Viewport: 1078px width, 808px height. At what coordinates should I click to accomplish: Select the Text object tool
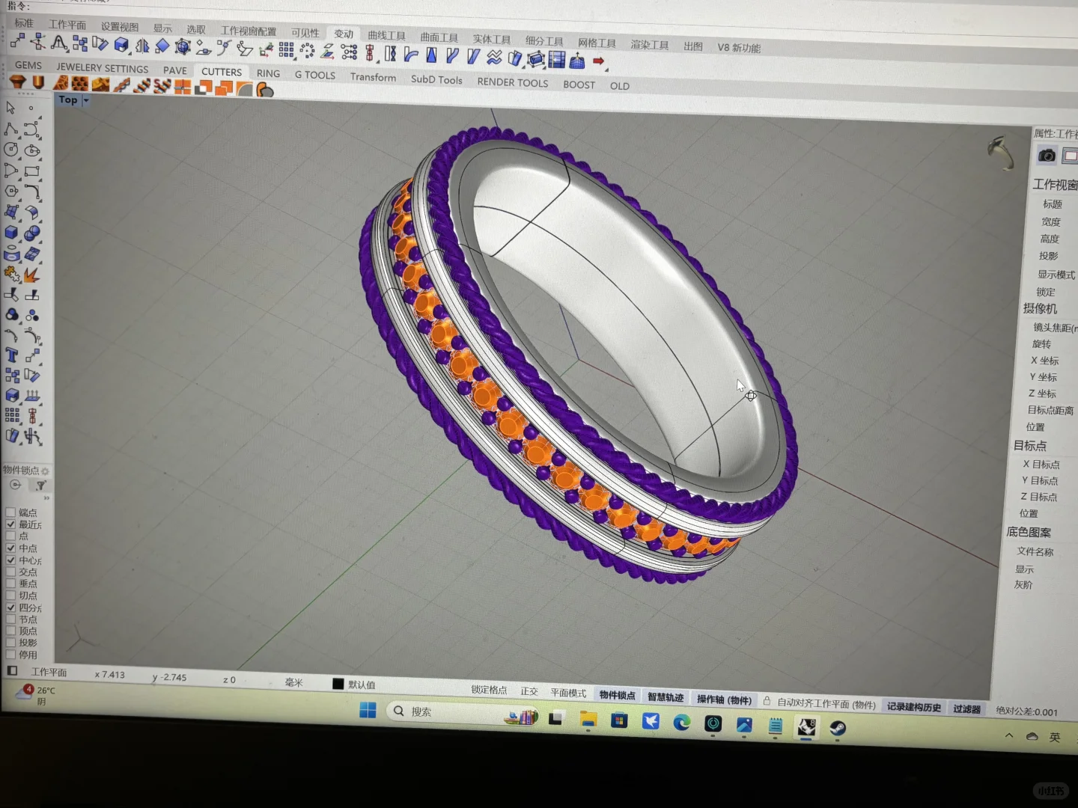pyautogui.click(x=11, y=355)
